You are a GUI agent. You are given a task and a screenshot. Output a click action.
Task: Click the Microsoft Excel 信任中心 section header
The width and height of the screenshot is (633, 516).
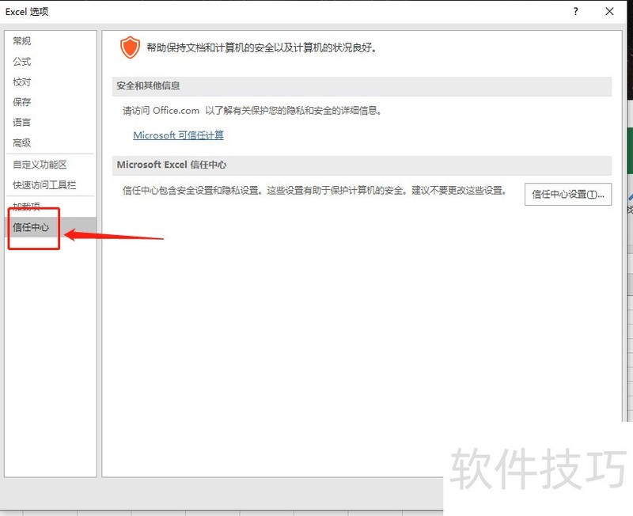coord(184,165)
